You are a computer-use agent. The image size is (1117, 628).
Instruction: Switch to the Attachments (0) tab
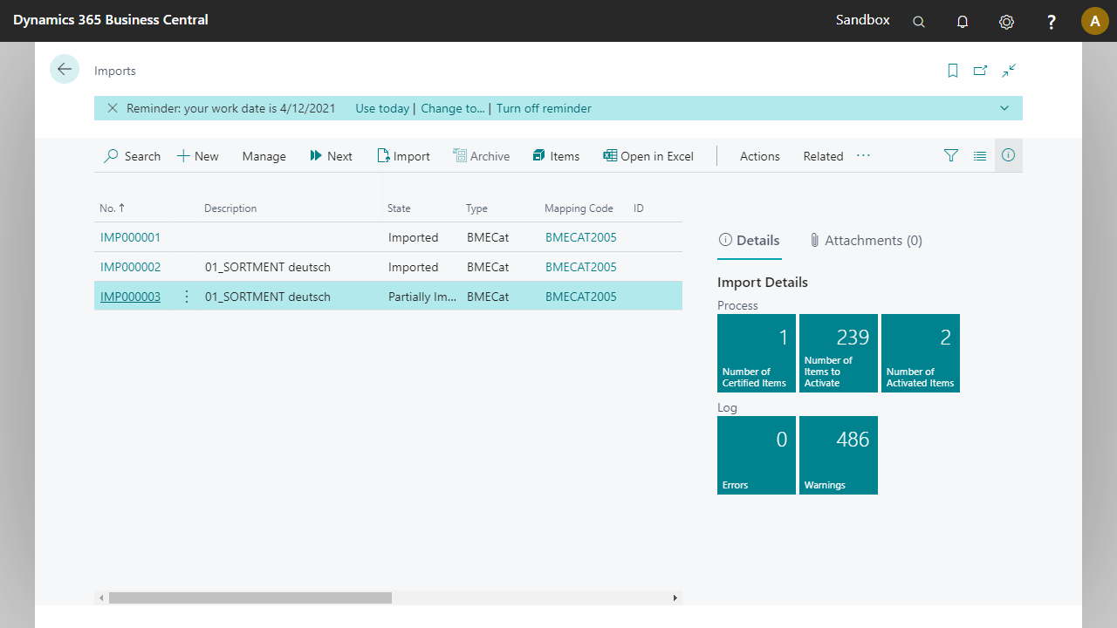pos(866,241)
